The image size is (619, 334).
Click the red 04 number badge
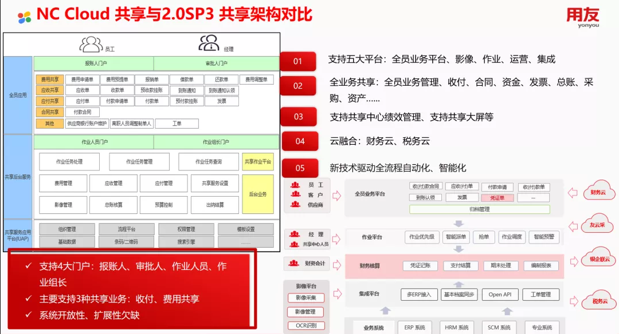(x=300, y=141)
